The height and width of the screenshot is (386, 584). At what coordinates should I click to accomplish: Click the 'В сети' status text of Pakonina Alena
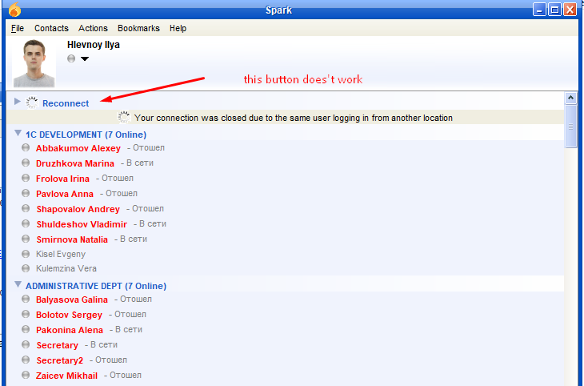coord(129,330)
